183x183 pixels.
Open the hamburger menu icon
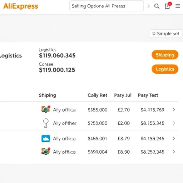pos(178,6)
